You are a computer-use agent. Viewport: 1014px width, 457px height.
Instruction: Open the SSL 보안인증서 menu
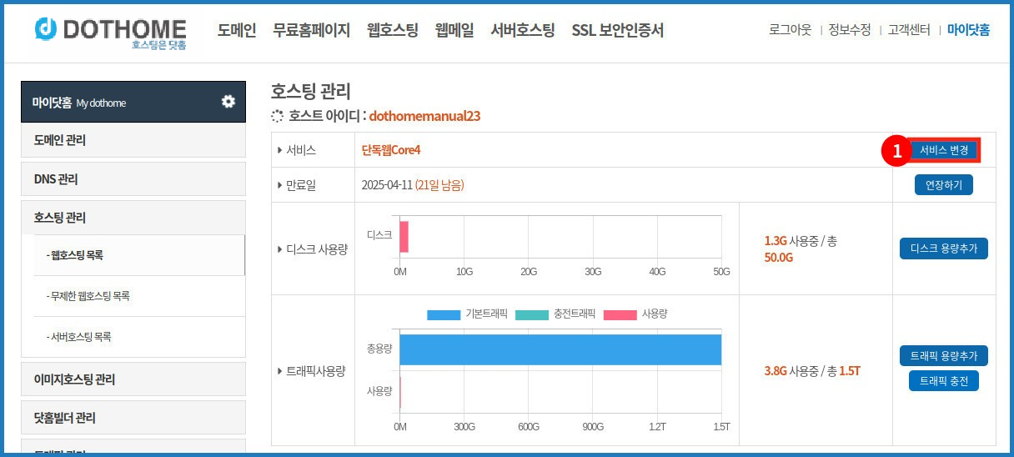coord(617,31)
